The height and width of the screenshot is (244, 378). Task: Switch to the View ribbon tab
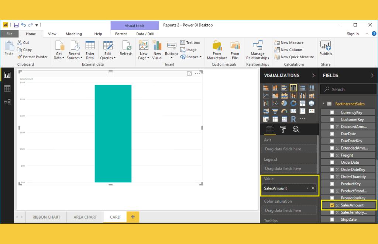(x=52, y=34)
